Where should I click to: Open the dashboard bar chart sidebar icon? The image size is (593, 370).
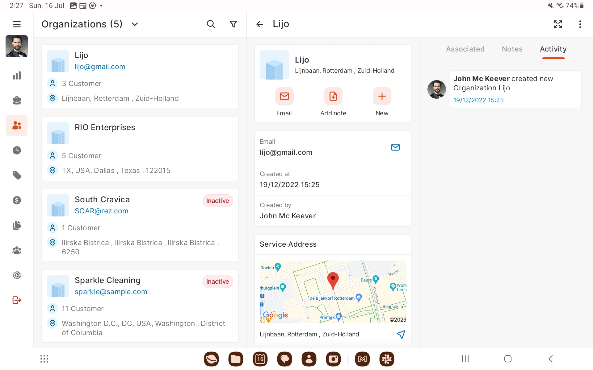[17, 76]
